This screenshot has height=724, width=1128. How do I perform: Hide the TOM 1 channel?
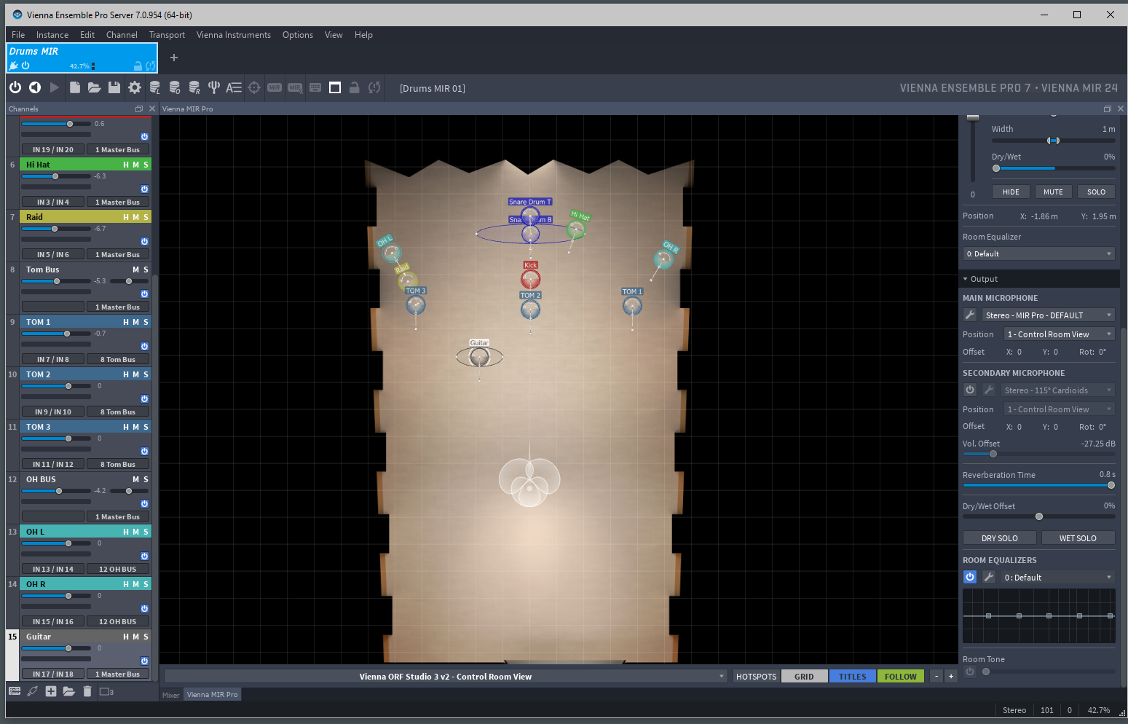[126, 322]
